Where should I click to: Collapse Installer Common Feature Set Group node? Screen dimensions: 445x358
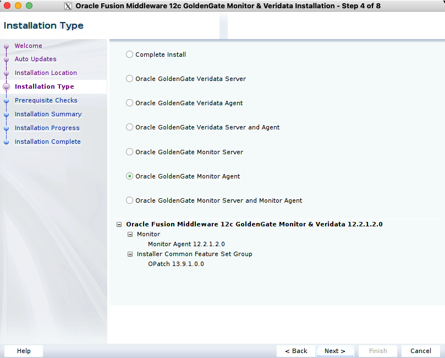coord(130,254)
